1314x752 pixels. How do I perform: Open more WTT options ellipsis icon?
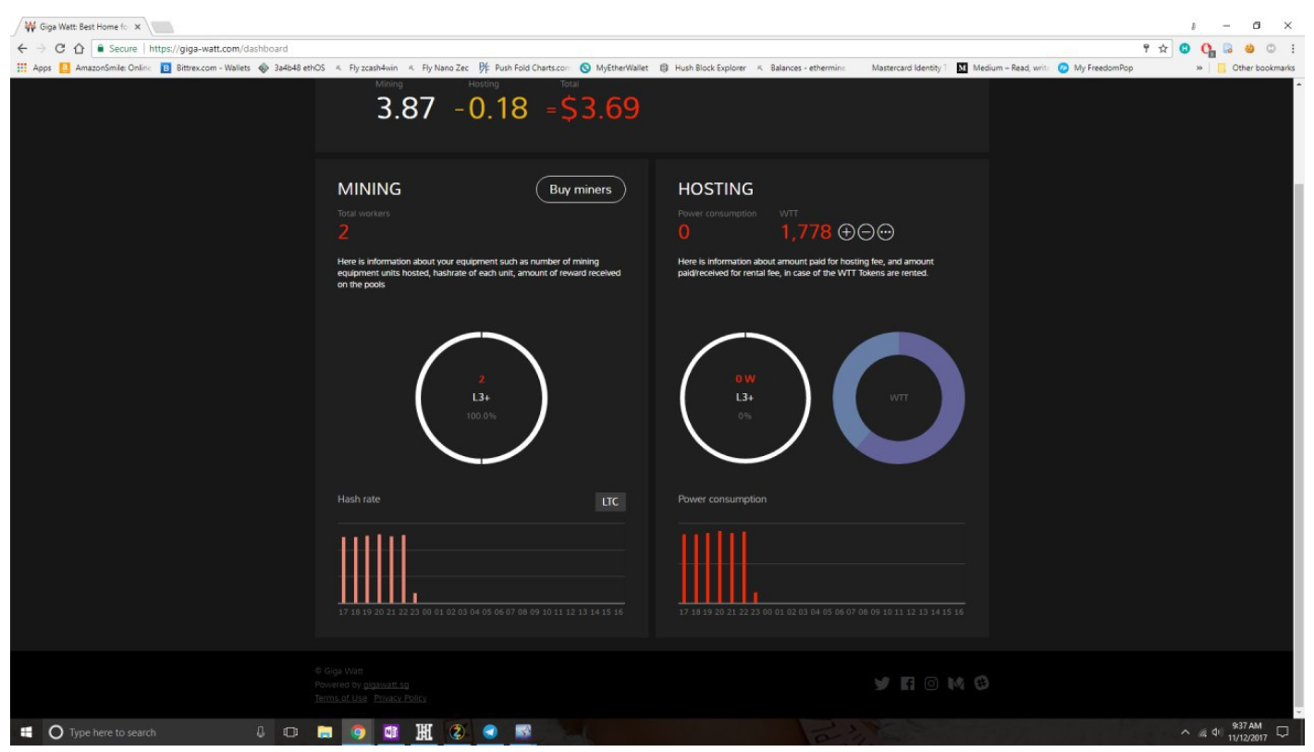(x=886, y=232)
